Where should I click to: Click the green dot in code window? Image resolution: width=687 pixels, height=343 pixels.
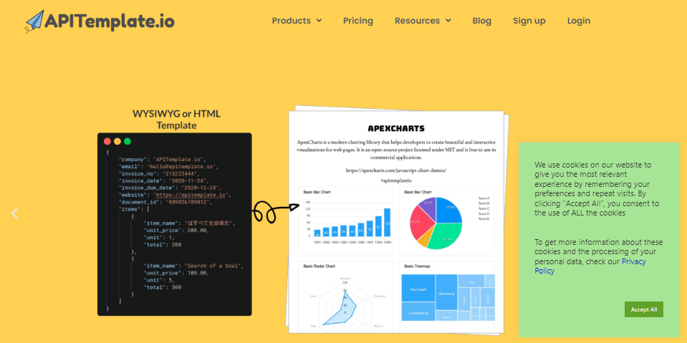pyautogui.click(x=128, y=141)
